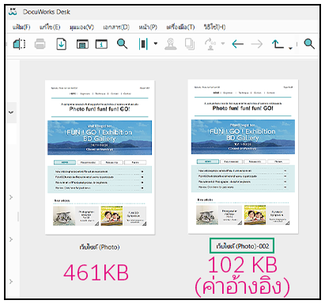Screen dimensions: 325x304
Task: Expand the first folder tree arrow
Action: (x=11, y=197)
